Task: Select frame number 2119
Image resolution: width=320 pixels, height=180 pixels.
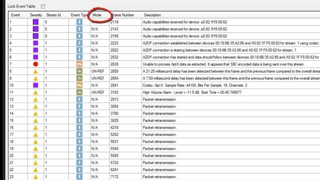Action: point(114,22)
